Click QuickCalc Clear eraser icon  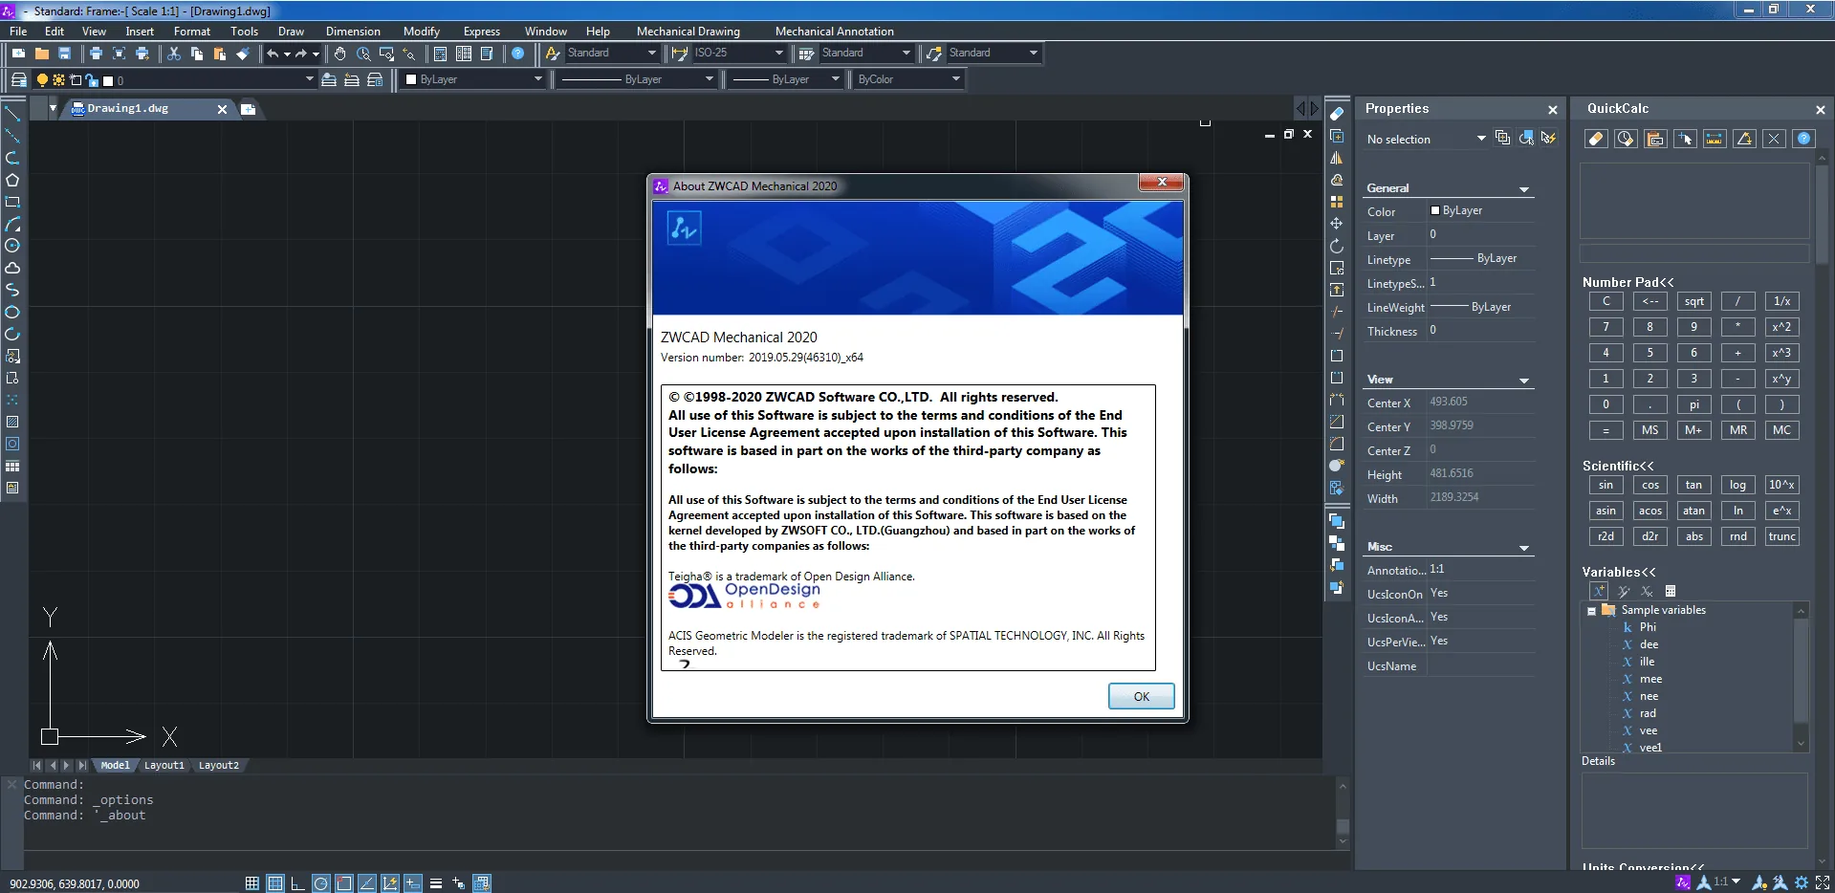click(1596, 139)
